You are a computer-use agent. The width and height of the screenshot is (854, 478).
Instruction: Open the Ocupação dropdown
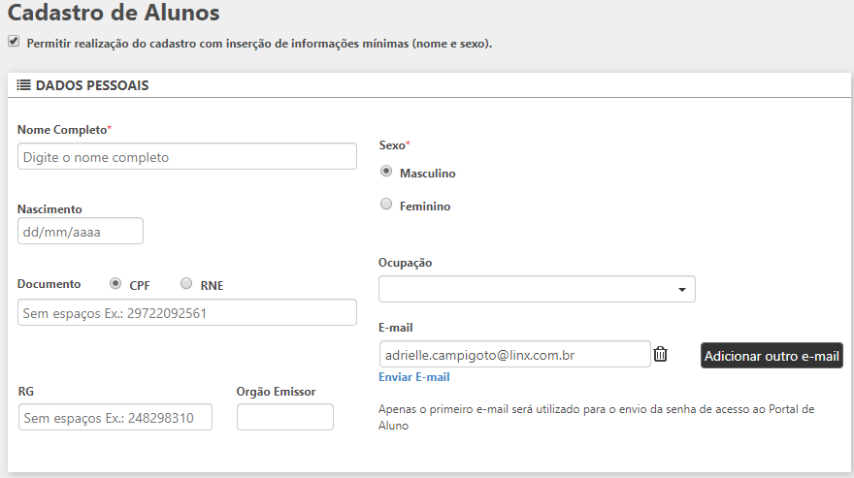coord(536,289)
